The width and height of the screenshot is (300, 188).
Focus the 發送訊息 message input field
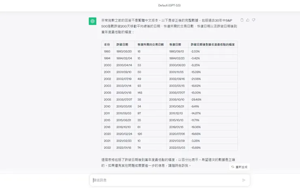pos(170,180)
